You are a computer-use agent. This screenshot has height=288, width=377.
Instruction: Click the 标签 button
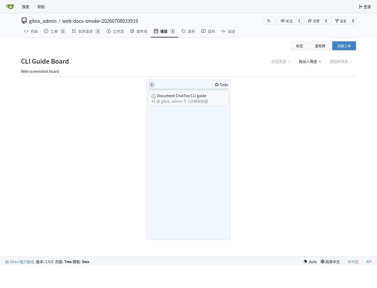coord(300,46)
